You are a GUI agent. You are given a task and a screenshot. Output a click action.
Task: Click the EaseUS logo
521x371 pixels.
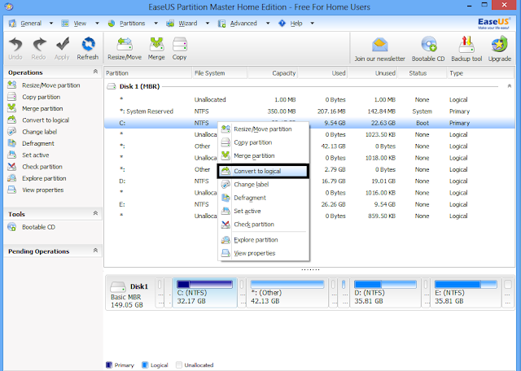[x=493, y=23]
